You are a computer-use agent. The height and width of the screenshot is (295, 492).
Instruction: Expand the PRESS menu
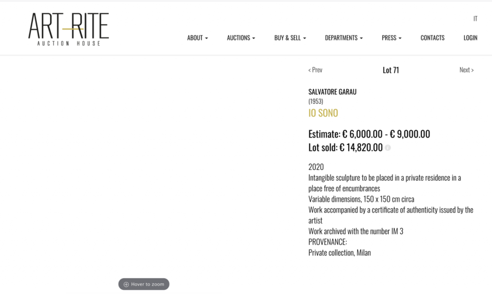coord(391,38)
